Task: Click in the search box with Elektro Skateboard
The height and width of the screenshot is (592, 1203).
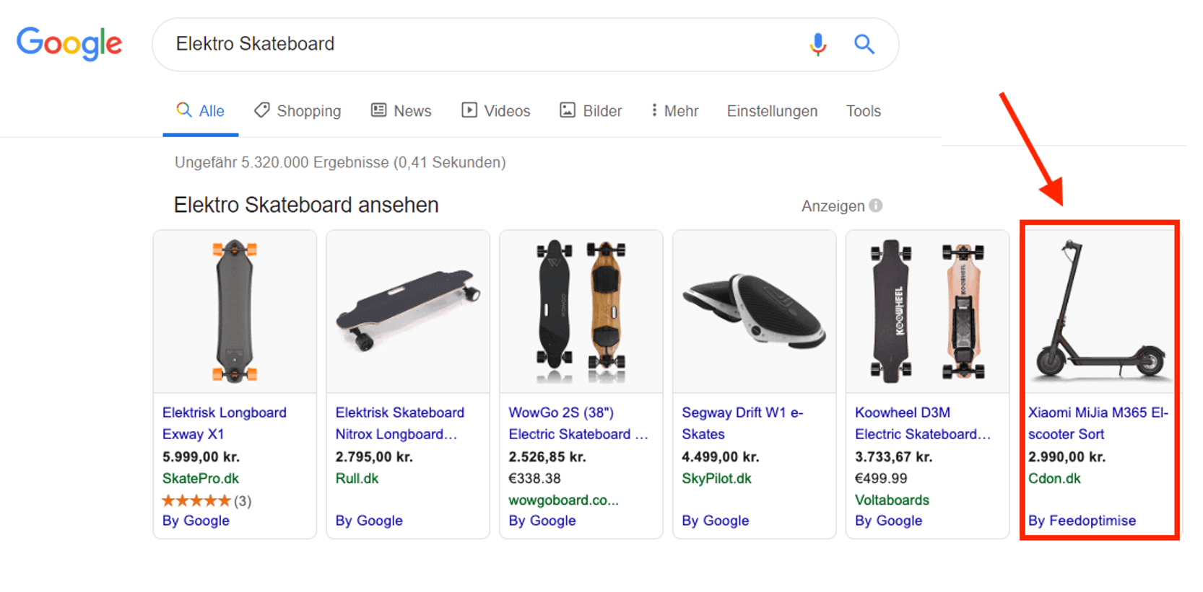Action: 477,45
